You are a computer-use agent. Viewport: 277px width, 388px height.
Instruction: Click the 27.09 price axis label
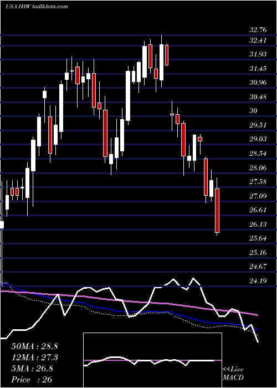[258, 196]
